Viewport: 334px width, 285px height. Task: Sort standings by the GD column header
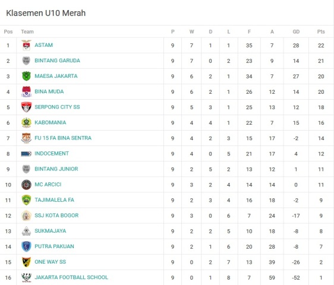[x=296, y=31]
